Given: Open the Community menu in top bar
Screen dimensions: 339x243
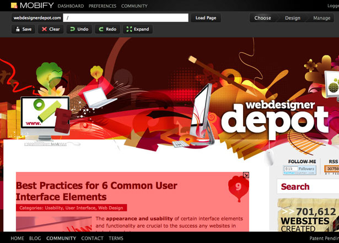Looking at the screenshot, I should point(134,6).
